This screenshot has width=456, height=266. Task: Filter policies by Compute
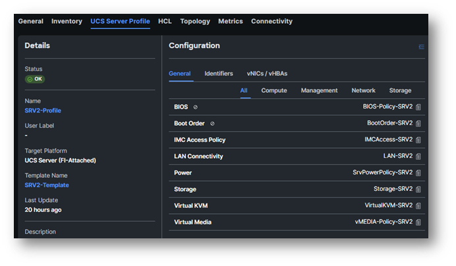coord(274,90)
